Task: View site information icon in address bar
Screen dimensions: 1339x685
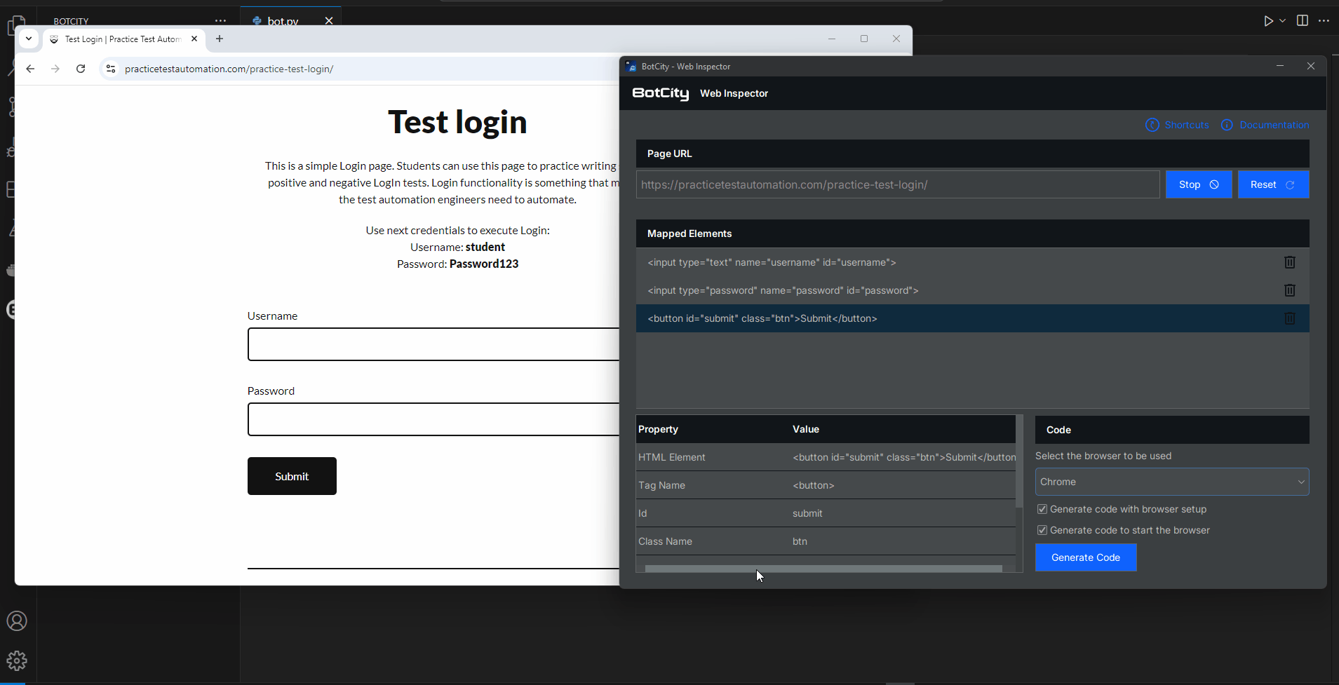Action: coord(110,69)
